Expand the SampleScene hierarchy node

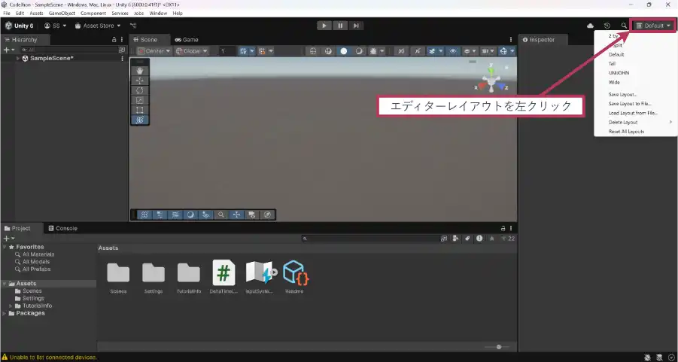(19, 58)
